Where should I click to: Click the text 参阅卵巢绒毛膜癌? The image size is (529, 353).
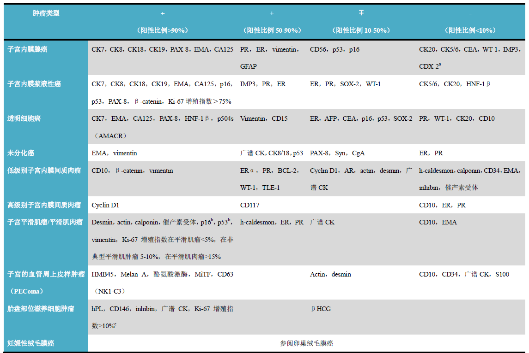point(306,343)
